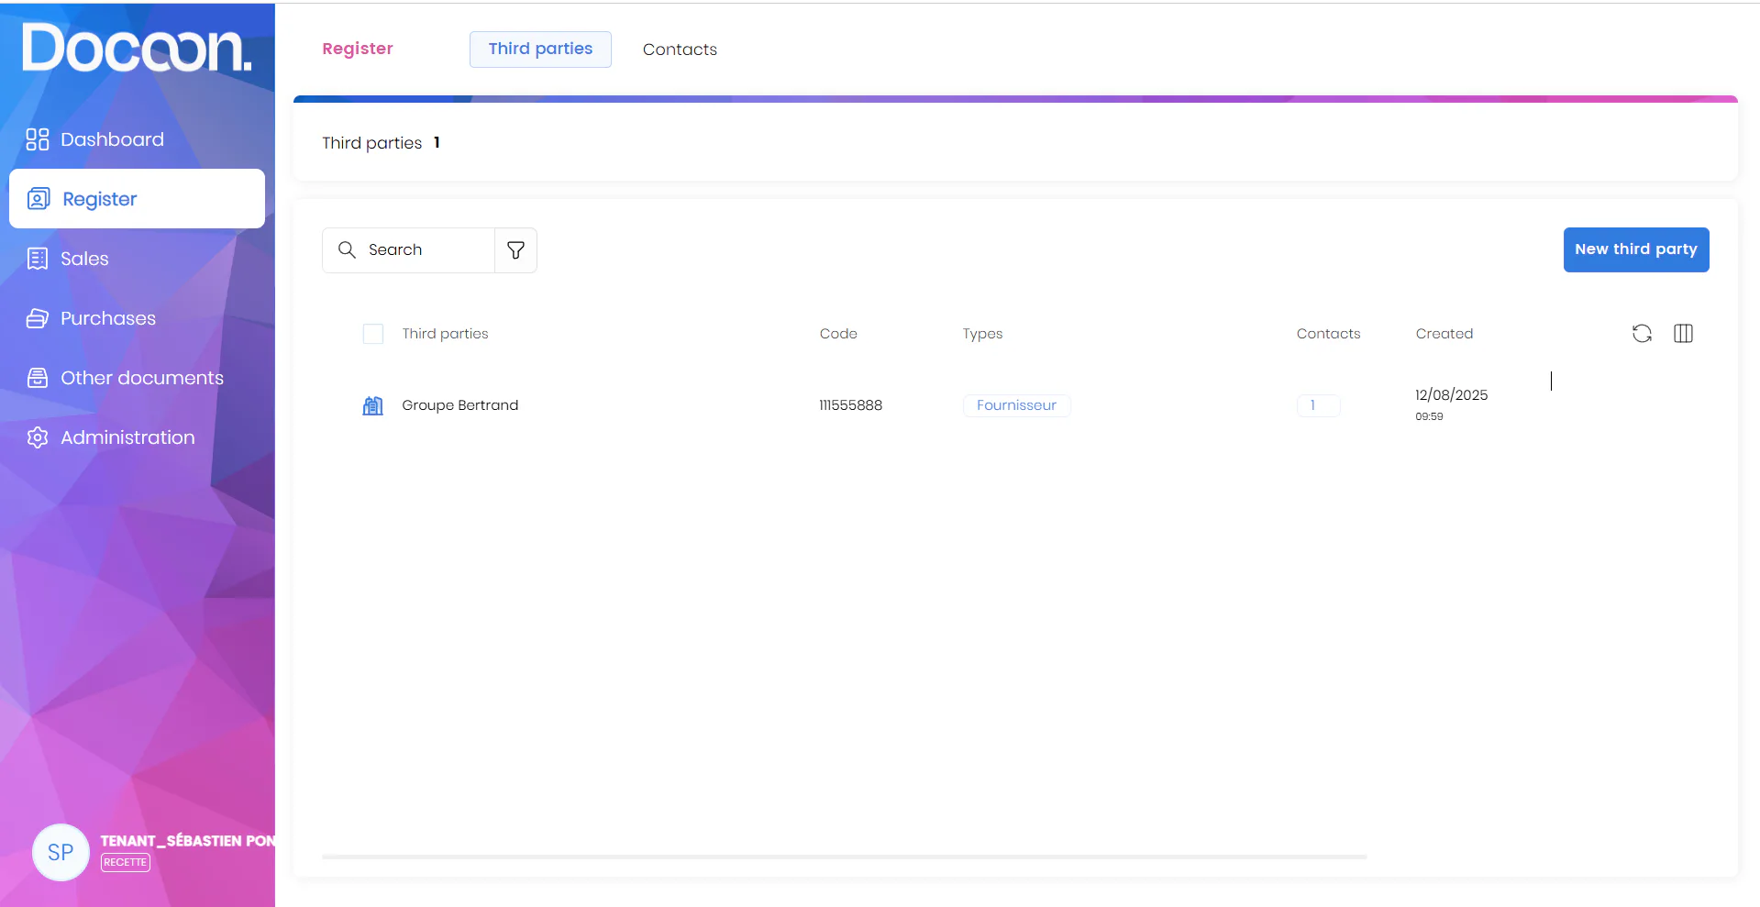Click the Administration gear icon
This screenshot has height=907, width=1760.
pos(38,437)
